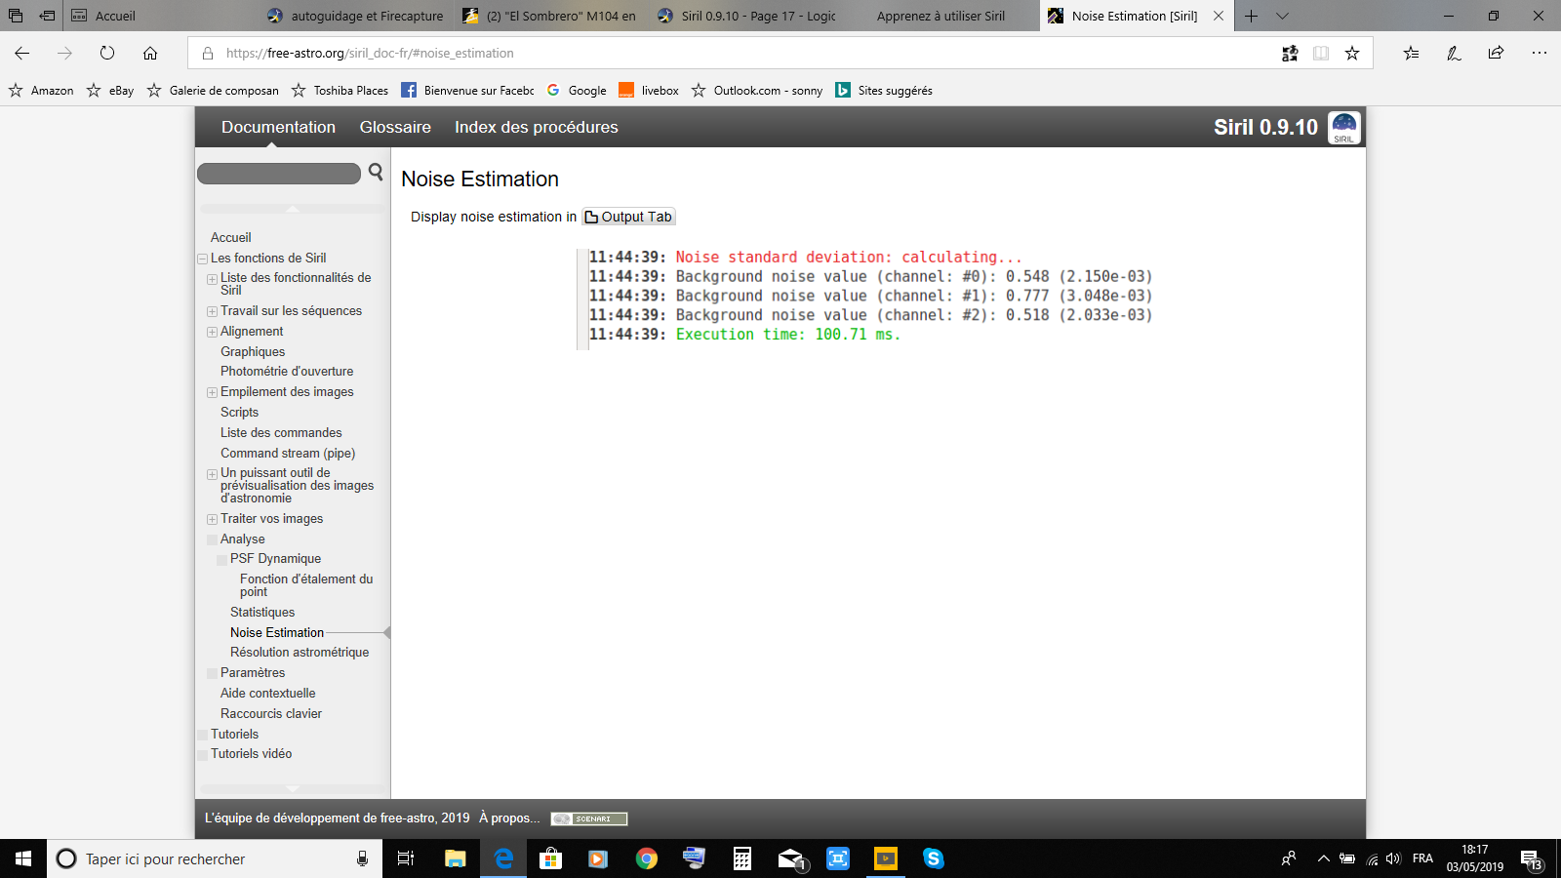Expand the Empilement des images node
Screen dimensions: 1561x878
pos(212,393)
